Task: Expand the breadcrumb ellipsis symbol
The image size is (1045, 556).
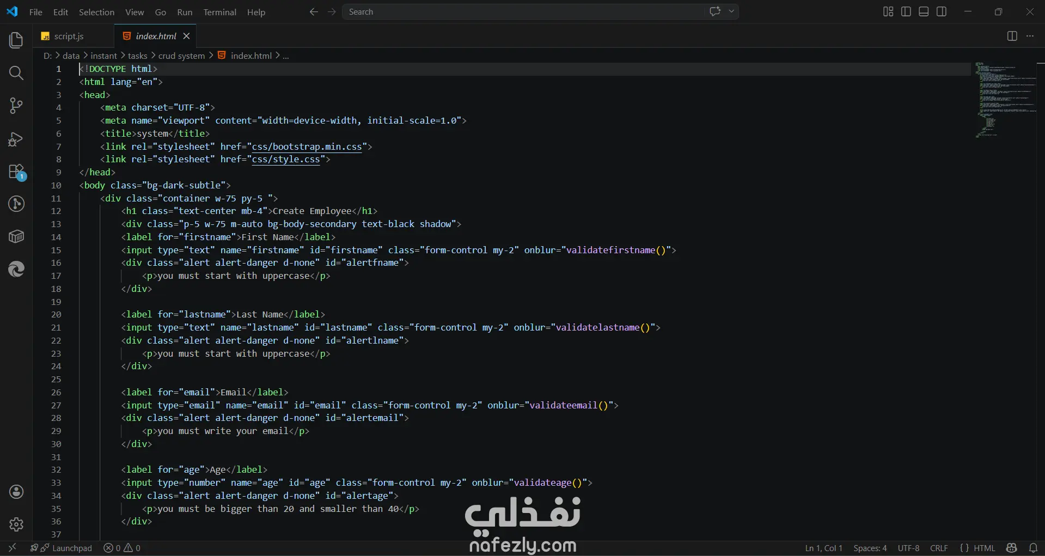Action: click(x=286, y=56)
